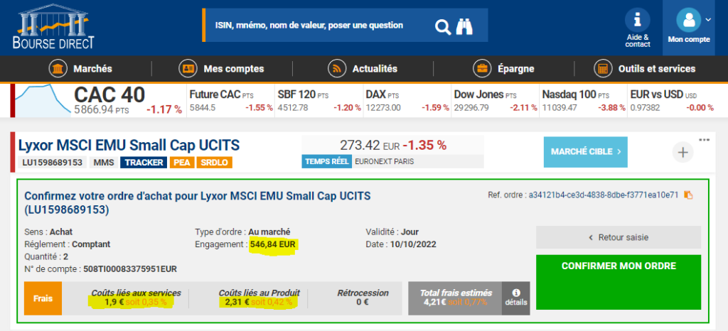
Task: Click the magnifying glass search icon
Action: point(442,27)
